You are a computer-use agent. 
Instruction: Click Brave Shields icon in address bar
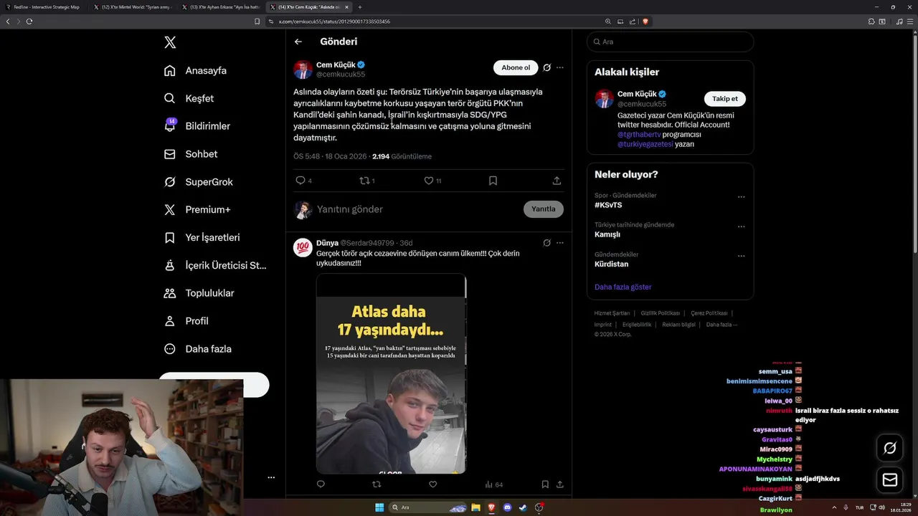click(645, 21)
